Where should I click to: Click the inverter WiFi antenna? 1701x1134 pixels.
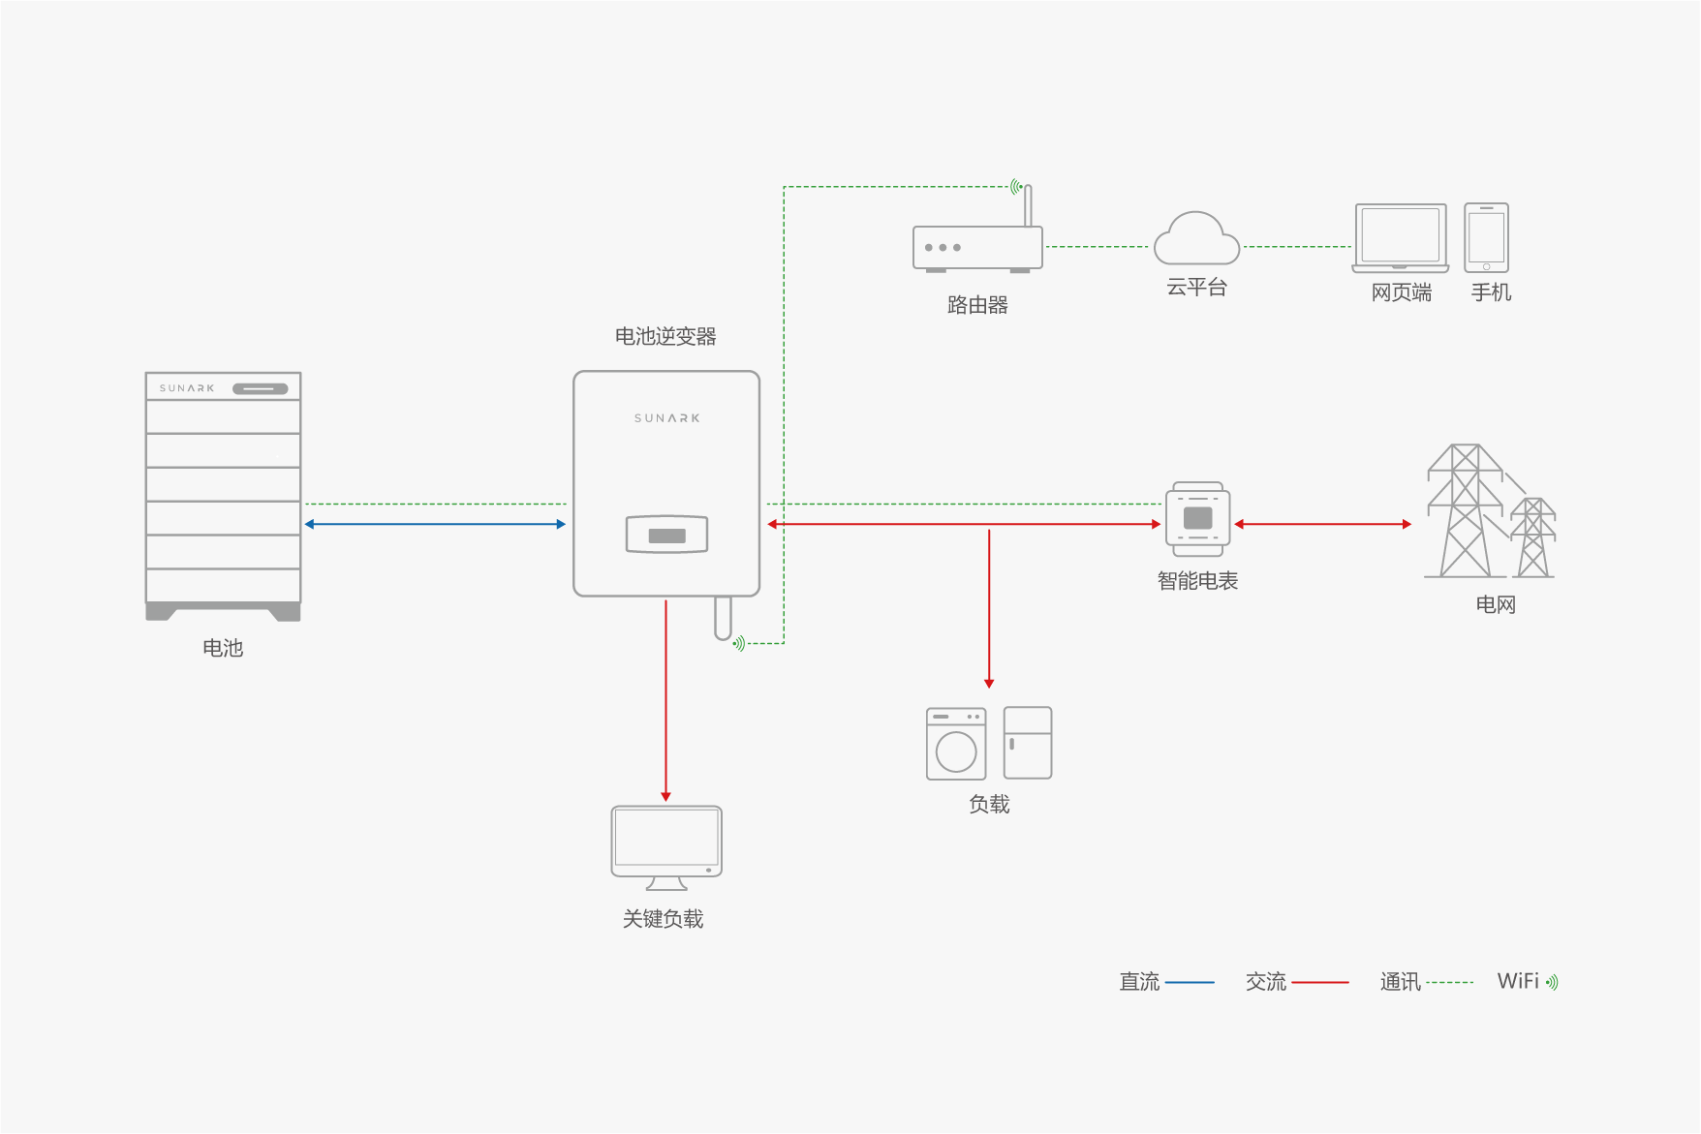click(723, 619)
